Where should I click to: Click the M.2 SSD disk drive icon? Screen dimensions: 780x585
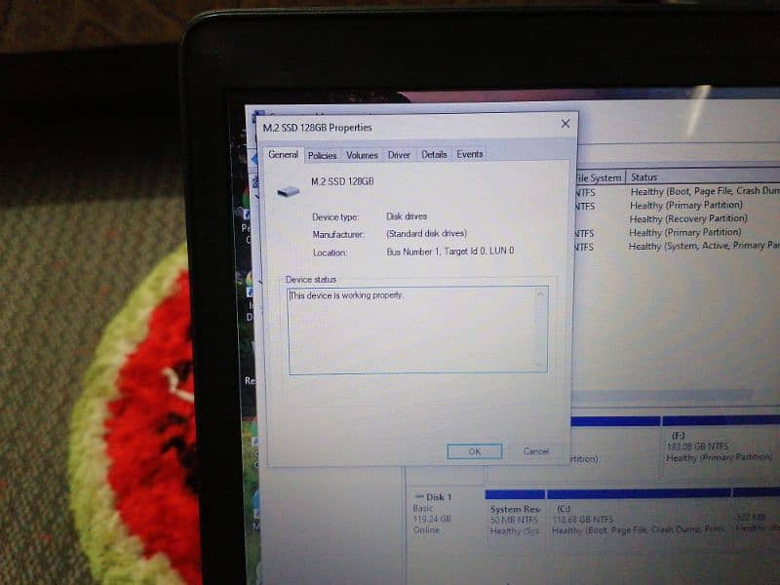pyautogui.click(x=288, y=190)
